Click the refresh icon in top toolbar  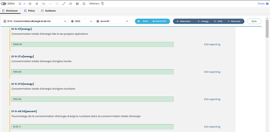[30, 3]
